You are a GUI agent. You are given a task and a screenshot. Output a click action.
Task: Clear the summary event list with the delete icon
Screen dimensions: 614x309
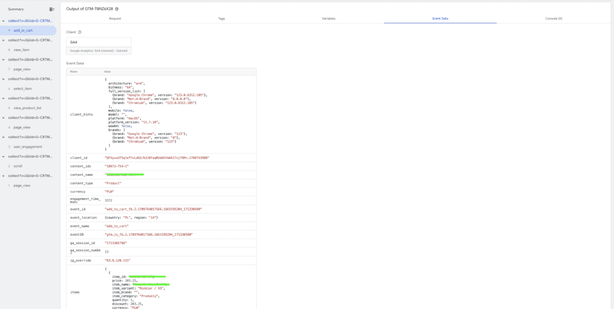[52, 9]
